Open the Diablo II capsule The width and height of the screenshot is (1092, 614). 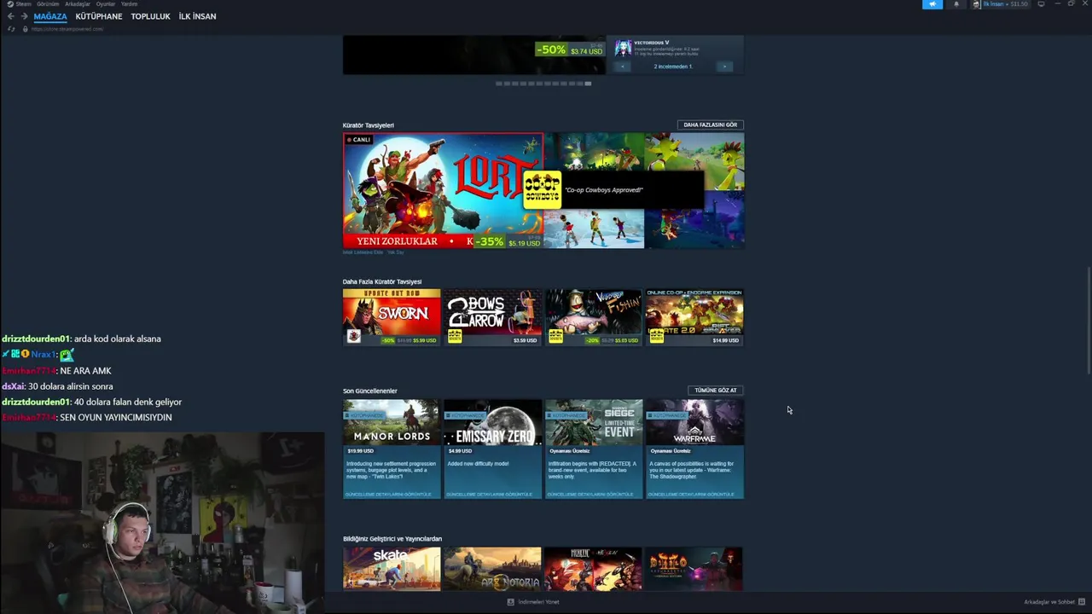click(694, 569)
